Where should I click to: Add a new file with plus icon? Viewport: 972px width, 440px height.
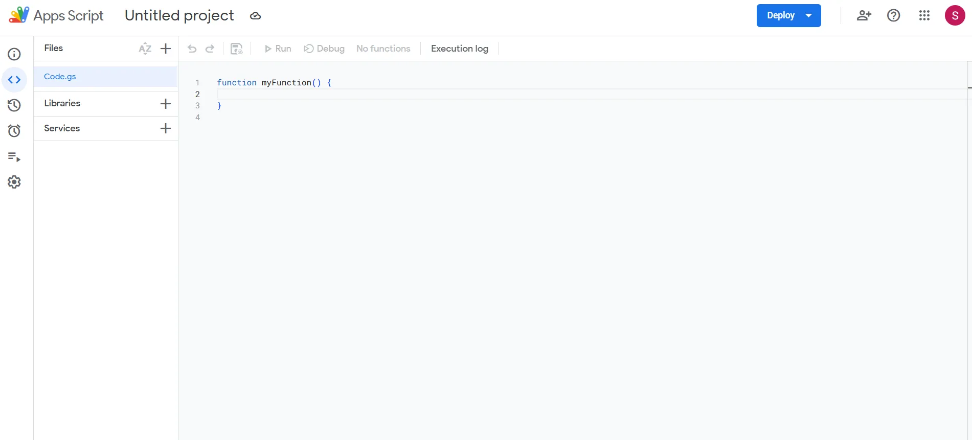[x=166, y=49]
